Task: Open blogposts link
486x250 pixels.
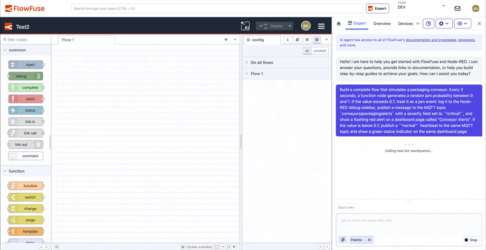Action: pos(467,40)
